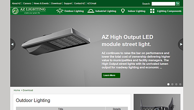
Task: Open News & Events
Action: (41, 3)
